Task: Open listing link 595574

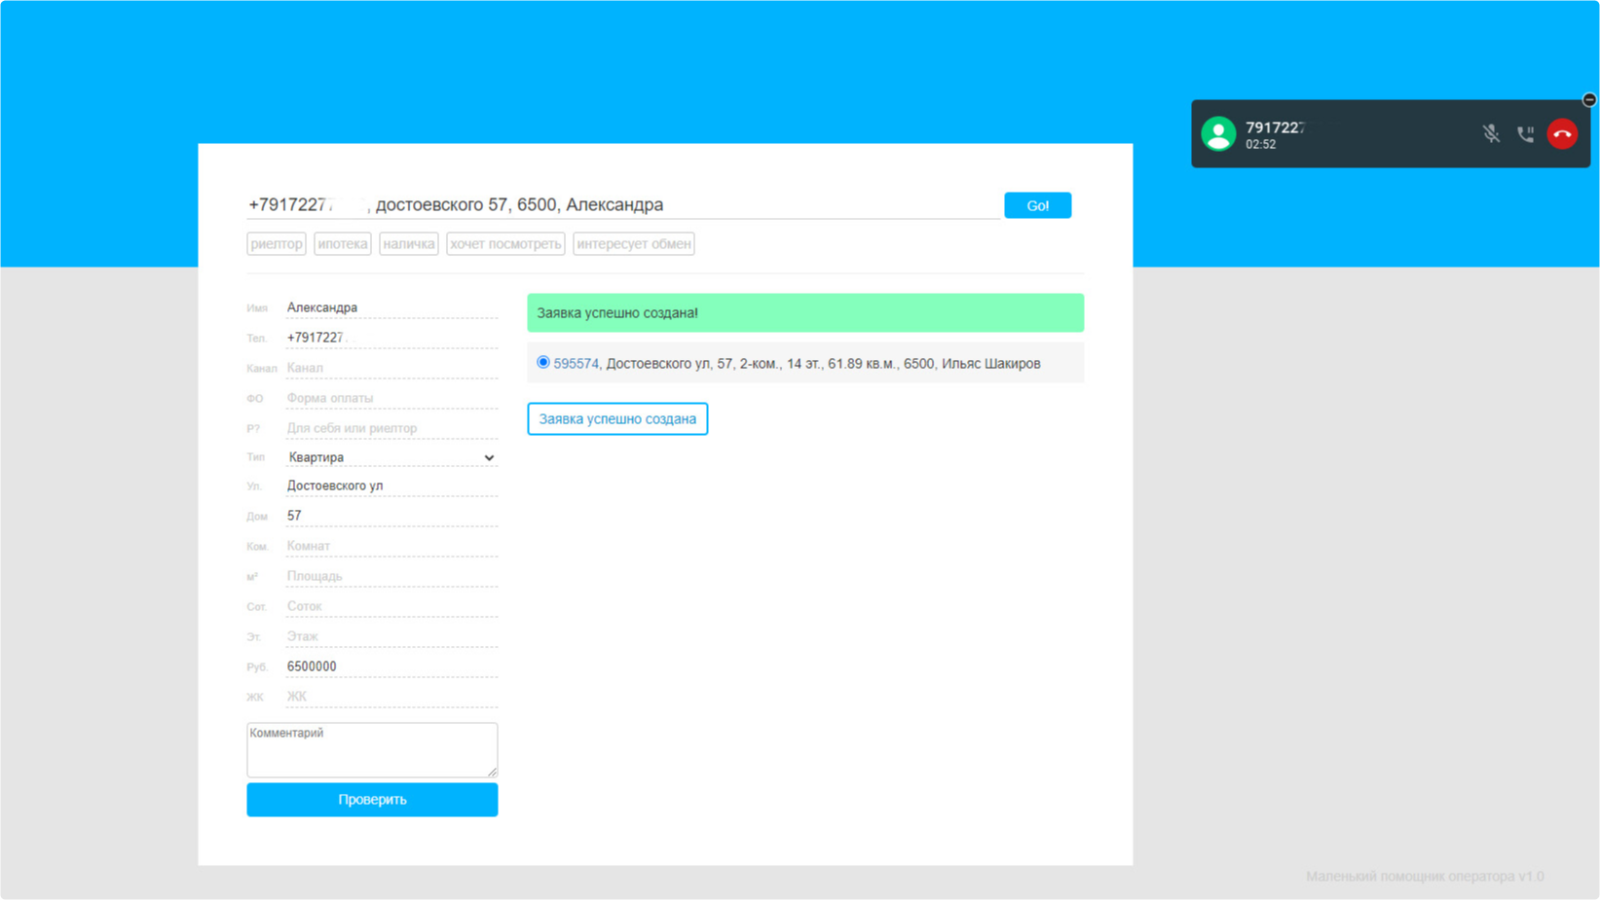Action: click(x=576, y=364)
